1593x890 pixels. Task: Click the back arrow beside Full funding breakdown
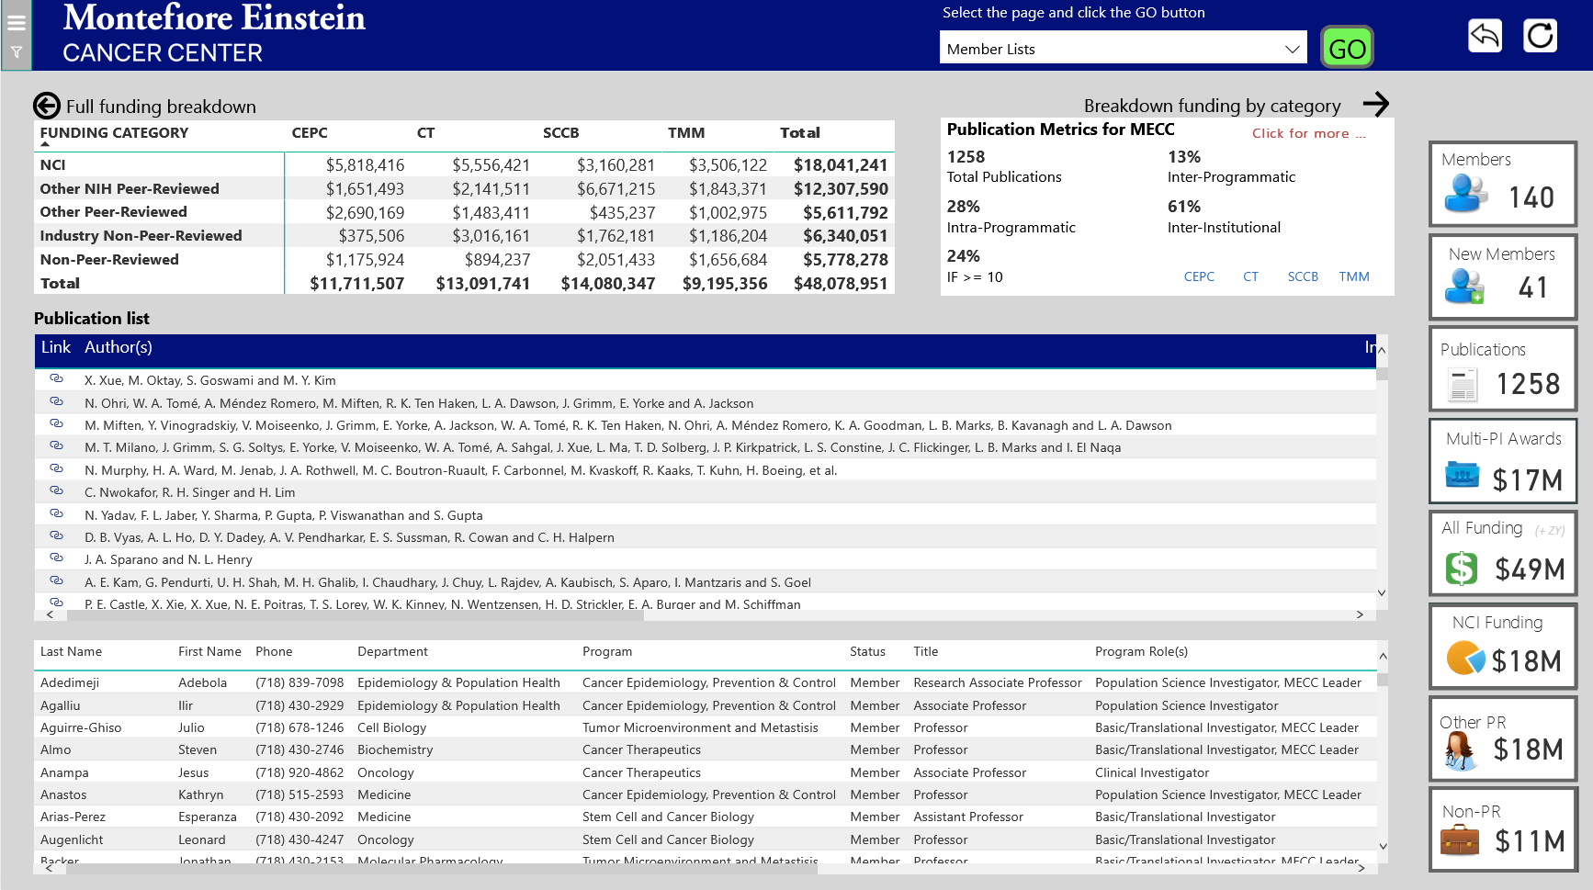(46, 106)
